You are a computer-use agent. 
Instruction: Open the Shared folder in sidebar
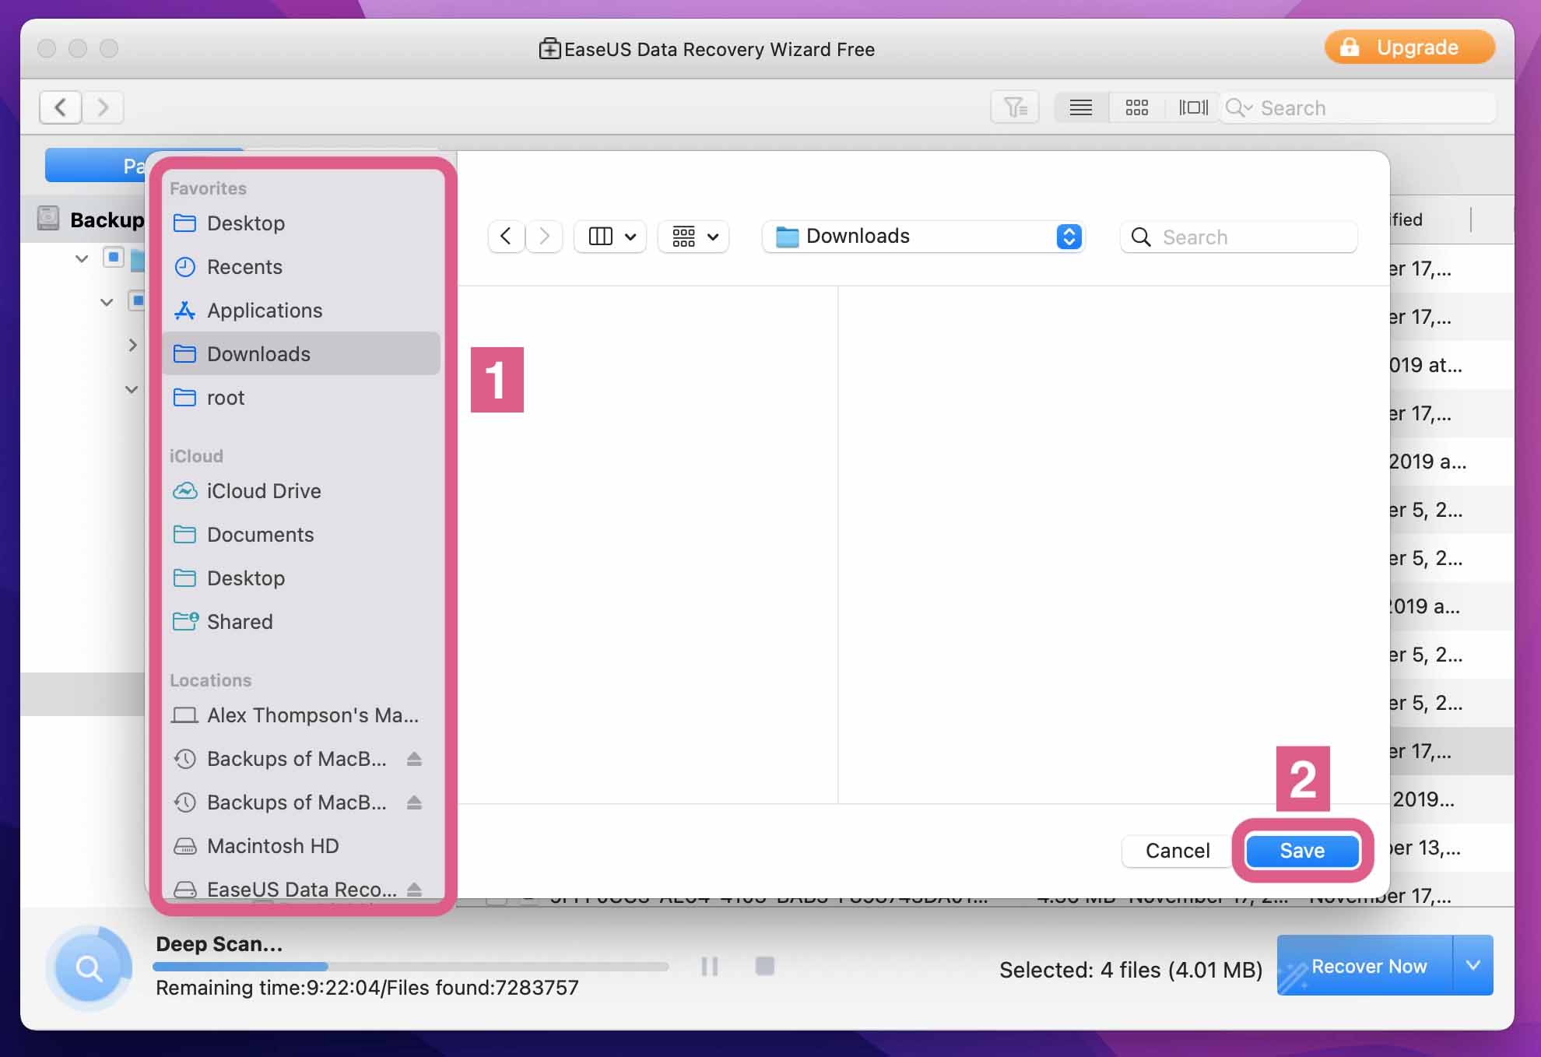(x=302, y=622)
